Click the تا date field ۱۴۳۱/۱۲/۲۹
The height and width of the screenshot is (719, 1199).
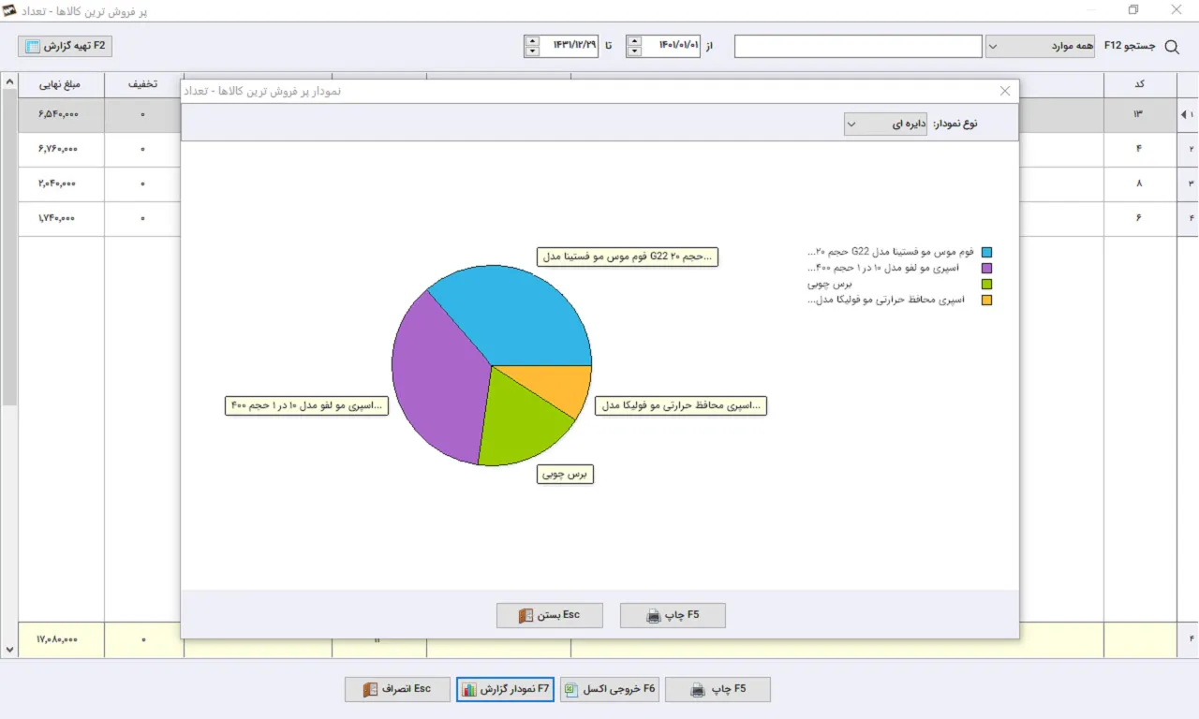(569, 46)
